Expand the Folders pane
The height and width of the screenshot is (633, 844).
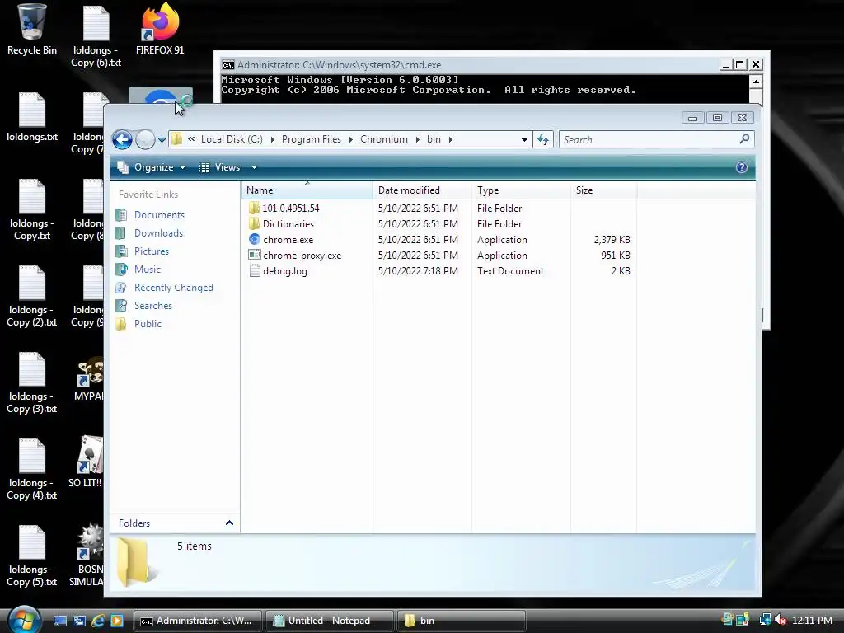(x=229, y=523)
